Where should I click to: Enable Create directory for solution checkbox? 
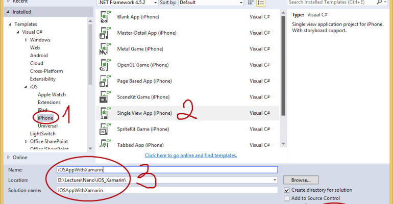tap(286, 190)
